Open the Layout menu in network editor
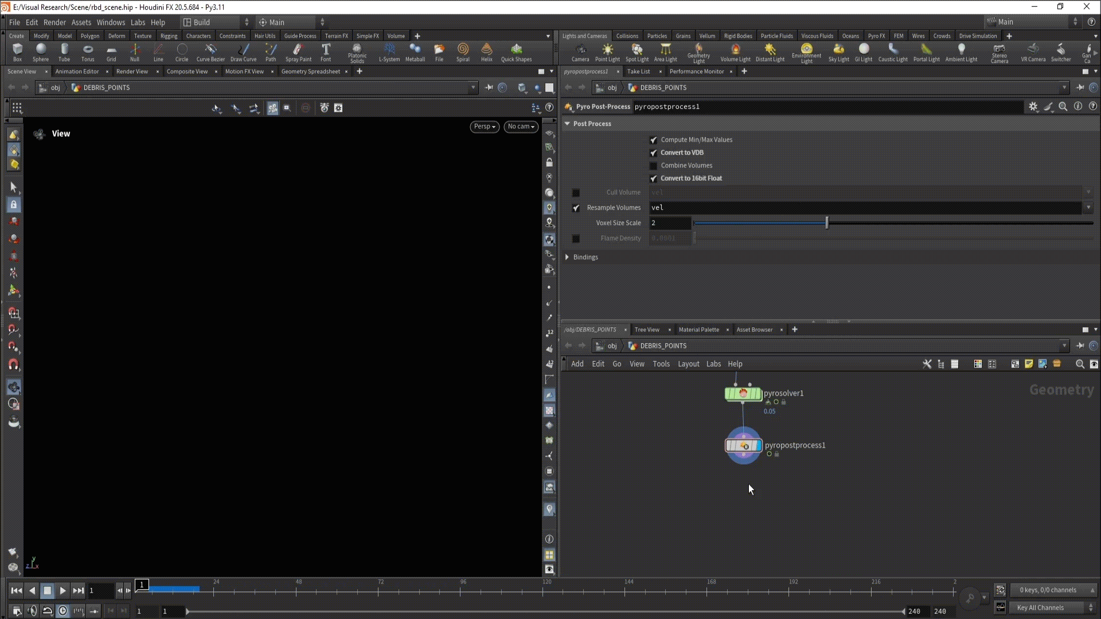Viewport: 1101px width, 619px height. [688, 364]
